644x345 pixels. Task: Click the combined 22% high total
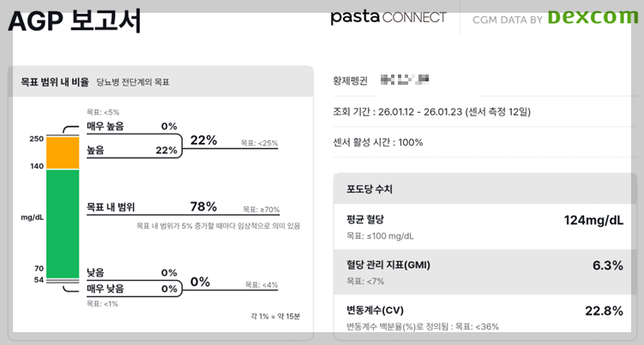point(204,140)
